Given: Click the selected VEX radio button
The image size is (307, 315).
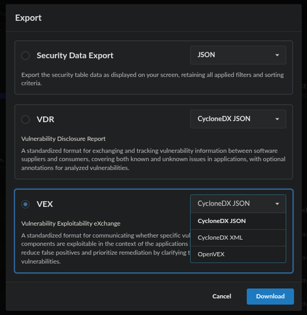Looking at the screenshot, I should [x=26, y=204].
